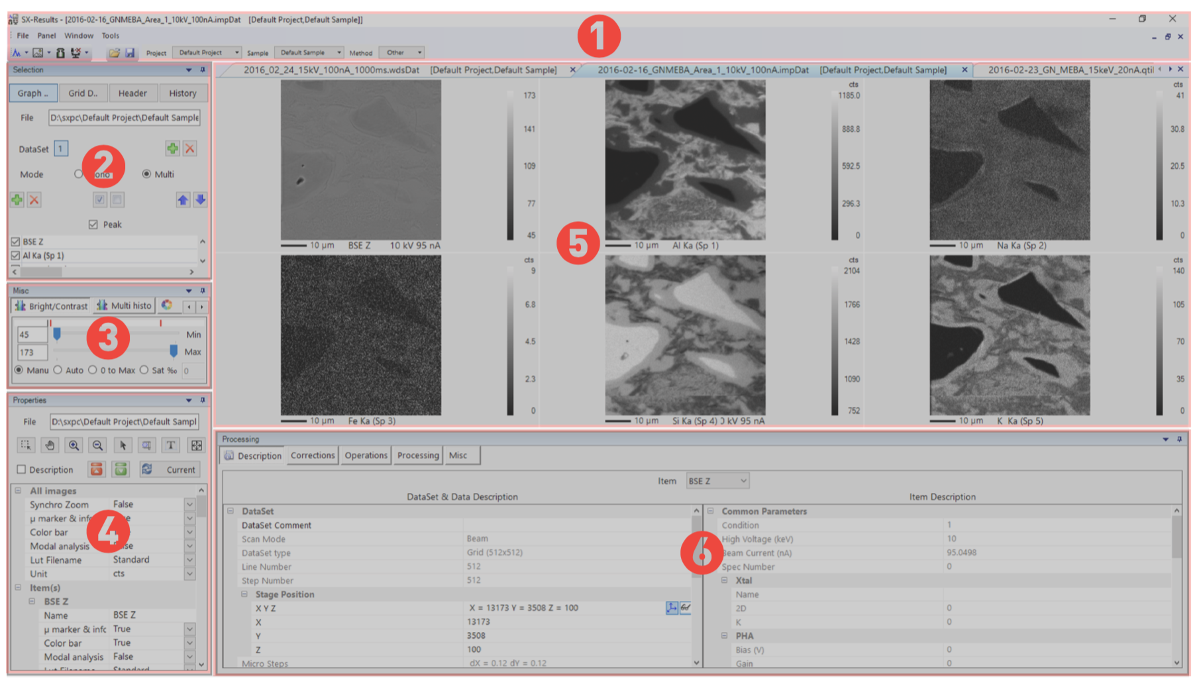The height and width of the screenshot is (685, 1199).
Task: Open the Item BSE Z dropdown
Action: pyautogui.click(x=717, y=481)
